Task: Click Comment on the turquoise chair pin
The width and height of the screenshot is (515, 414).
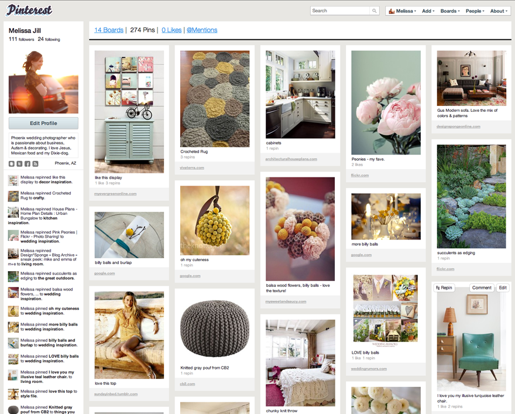Action: 482,288
